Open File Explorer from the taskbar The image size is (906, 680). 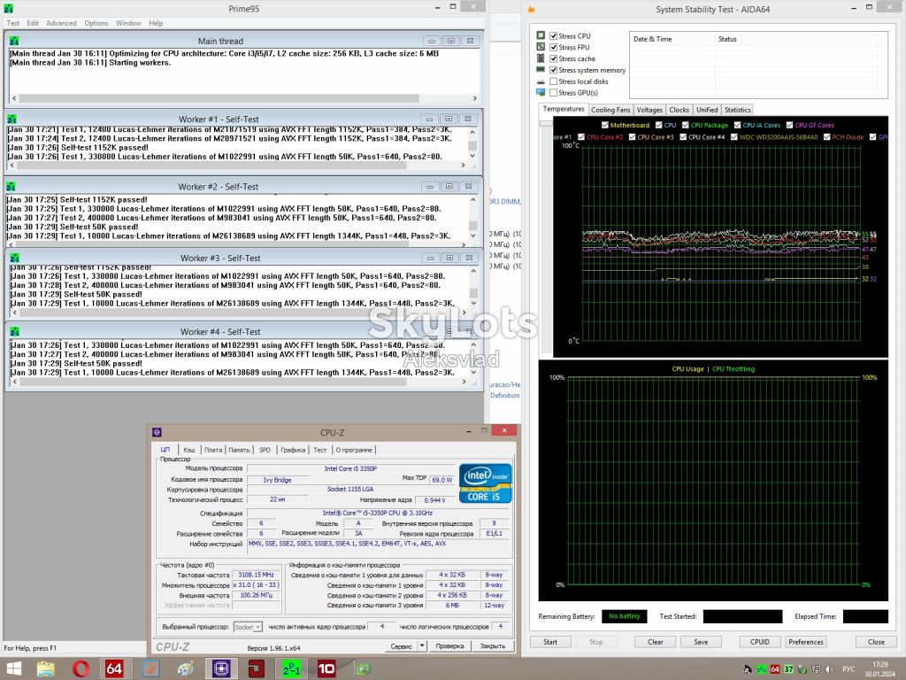46,669
